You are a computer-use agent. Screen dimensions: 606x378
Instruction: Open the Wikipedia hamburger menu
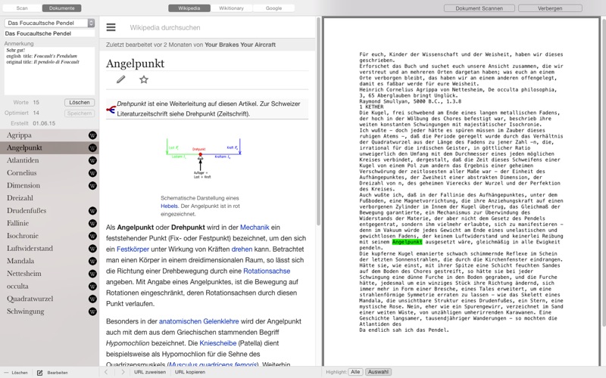coord(111,27)
